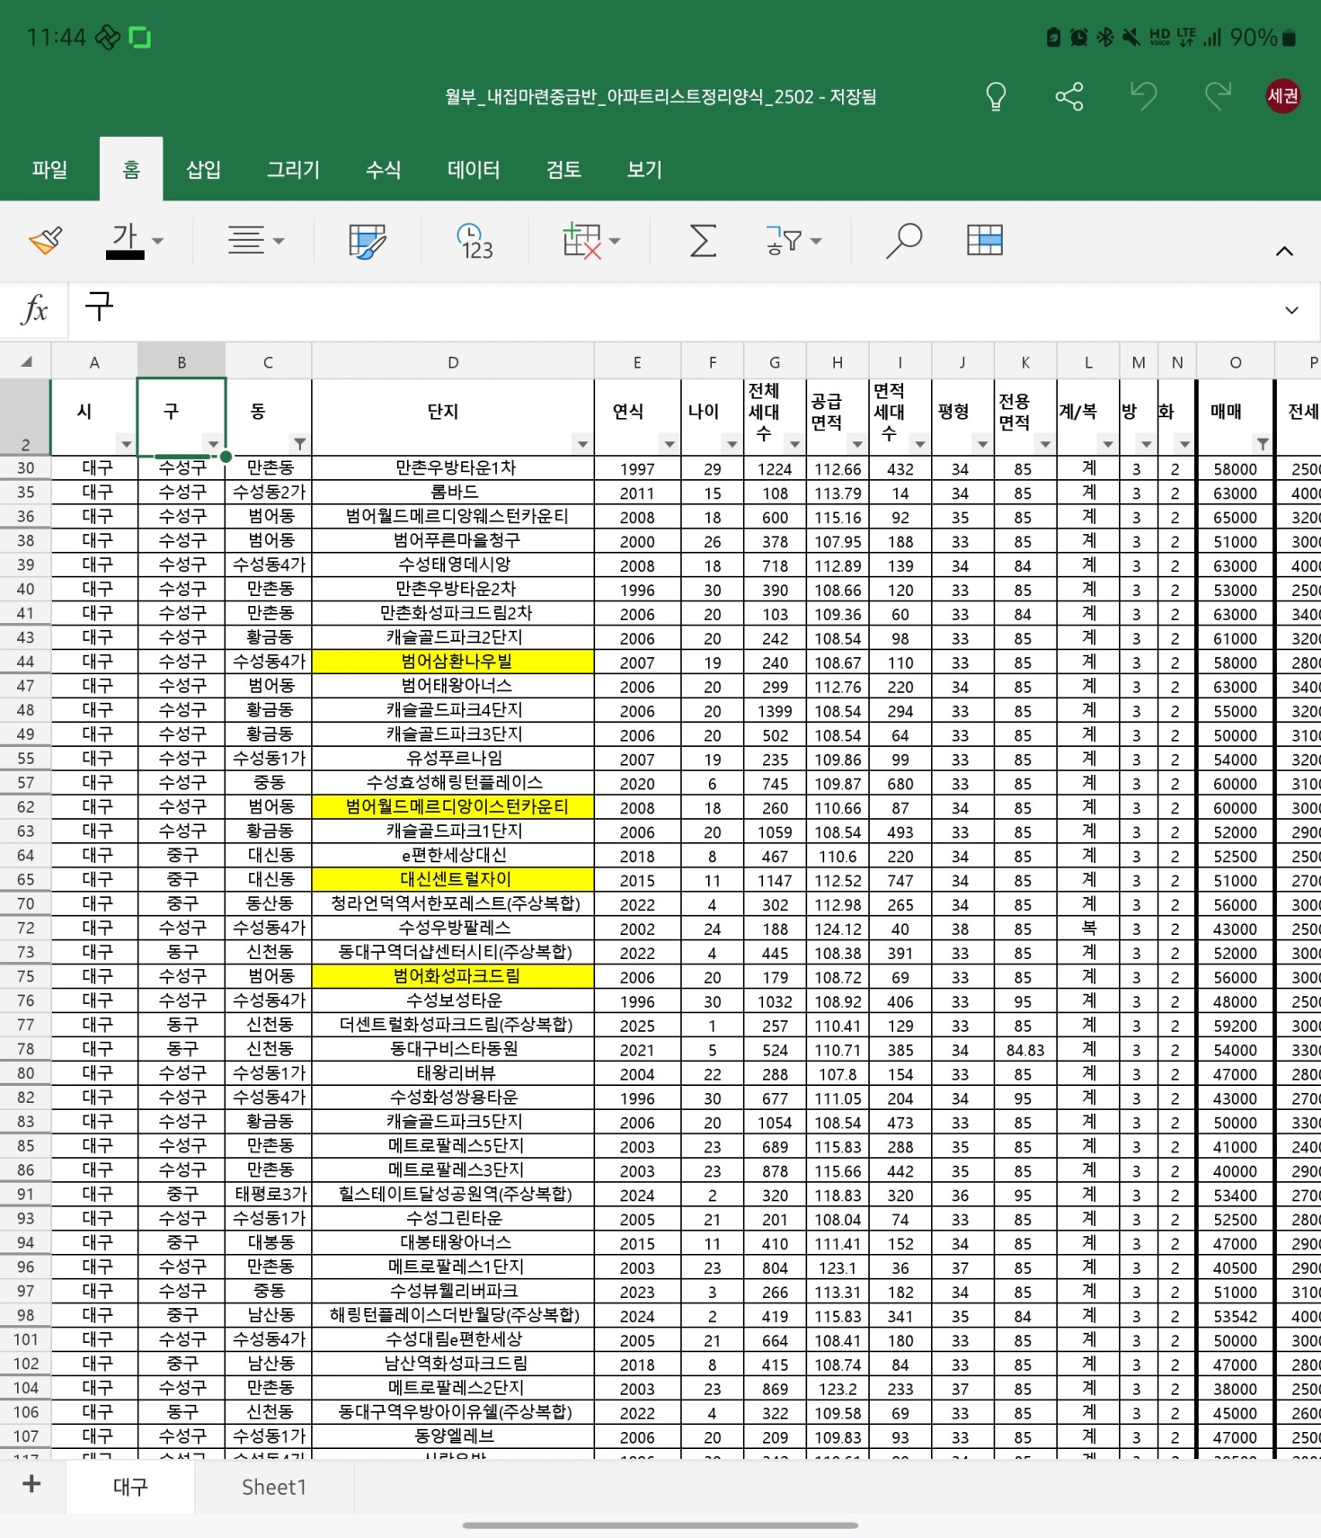1321x1538 pixels.
Task: Expand the formula bar chevron
Action: click(1291, 310)
